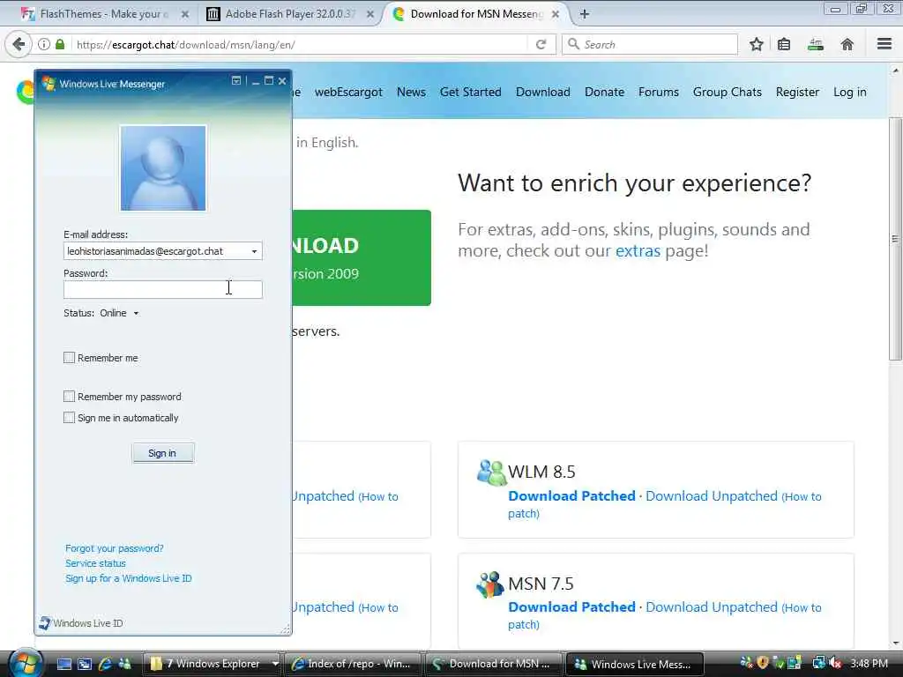
Task: Enable Sign me in automatically
Action: click(69, 417)
